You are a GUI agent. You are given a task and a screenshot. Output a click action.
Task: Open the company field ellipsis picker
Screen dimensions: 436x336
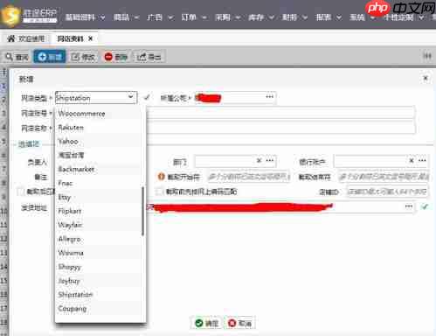[x=269, y=97]
